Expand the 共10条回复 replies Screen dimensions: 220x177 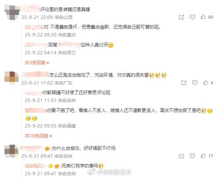[x=38, y=136]
